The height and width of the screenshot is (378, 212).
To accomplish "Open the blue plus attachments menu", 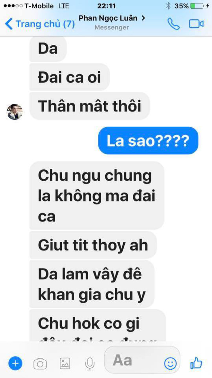I will tap(15, 363).
